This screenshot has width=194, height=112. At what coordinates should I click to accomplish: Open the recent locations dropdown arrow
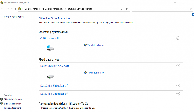(x=12, y=9)
